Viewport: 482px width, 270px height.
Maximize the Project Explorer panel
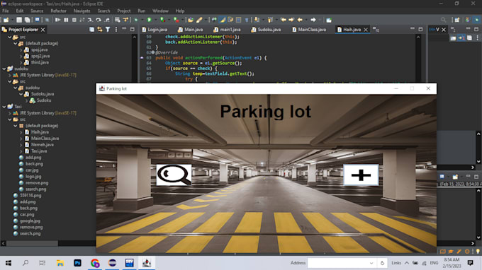[x=133, y=30]
